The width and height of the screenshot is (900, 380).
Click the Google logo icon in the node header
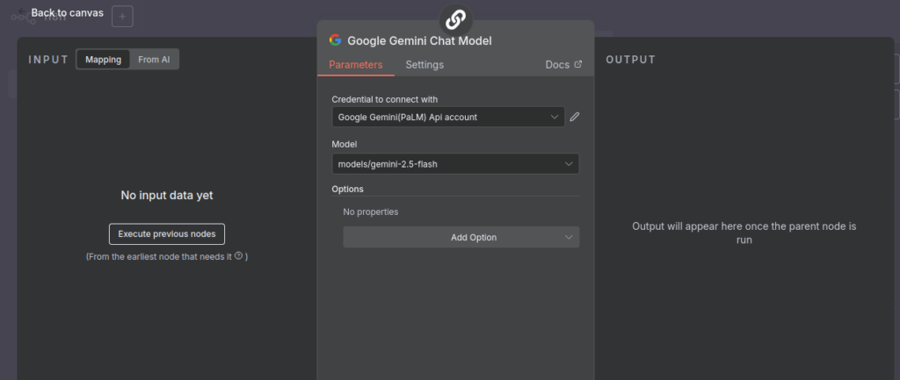click(x=335, y=40)
